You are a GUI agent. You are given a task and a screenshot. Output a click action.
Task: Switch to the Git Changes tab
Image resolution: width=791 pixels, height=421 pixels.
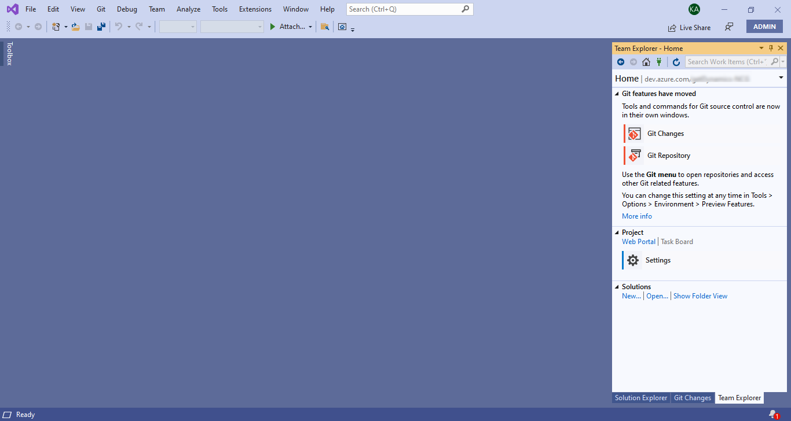pyautogui.click(x=693, y=398)
